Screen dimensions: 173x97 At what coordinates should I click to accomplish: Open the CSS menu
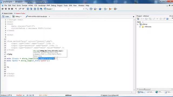point(36,5)
